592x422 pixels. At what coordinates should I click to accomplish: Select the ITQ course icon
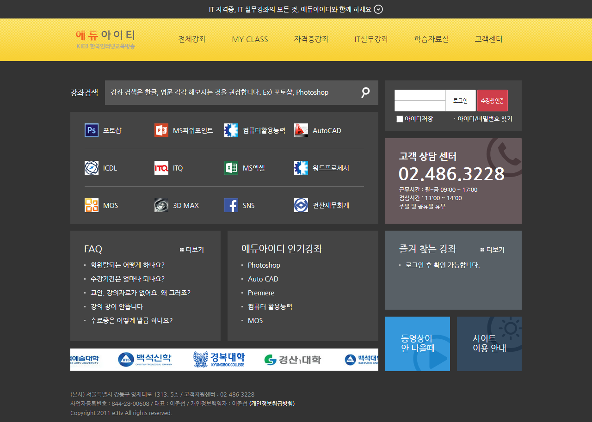pos(161,168)
